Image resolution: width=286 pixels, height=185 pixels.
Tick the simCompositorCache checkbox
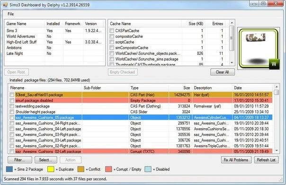point(112,48)
